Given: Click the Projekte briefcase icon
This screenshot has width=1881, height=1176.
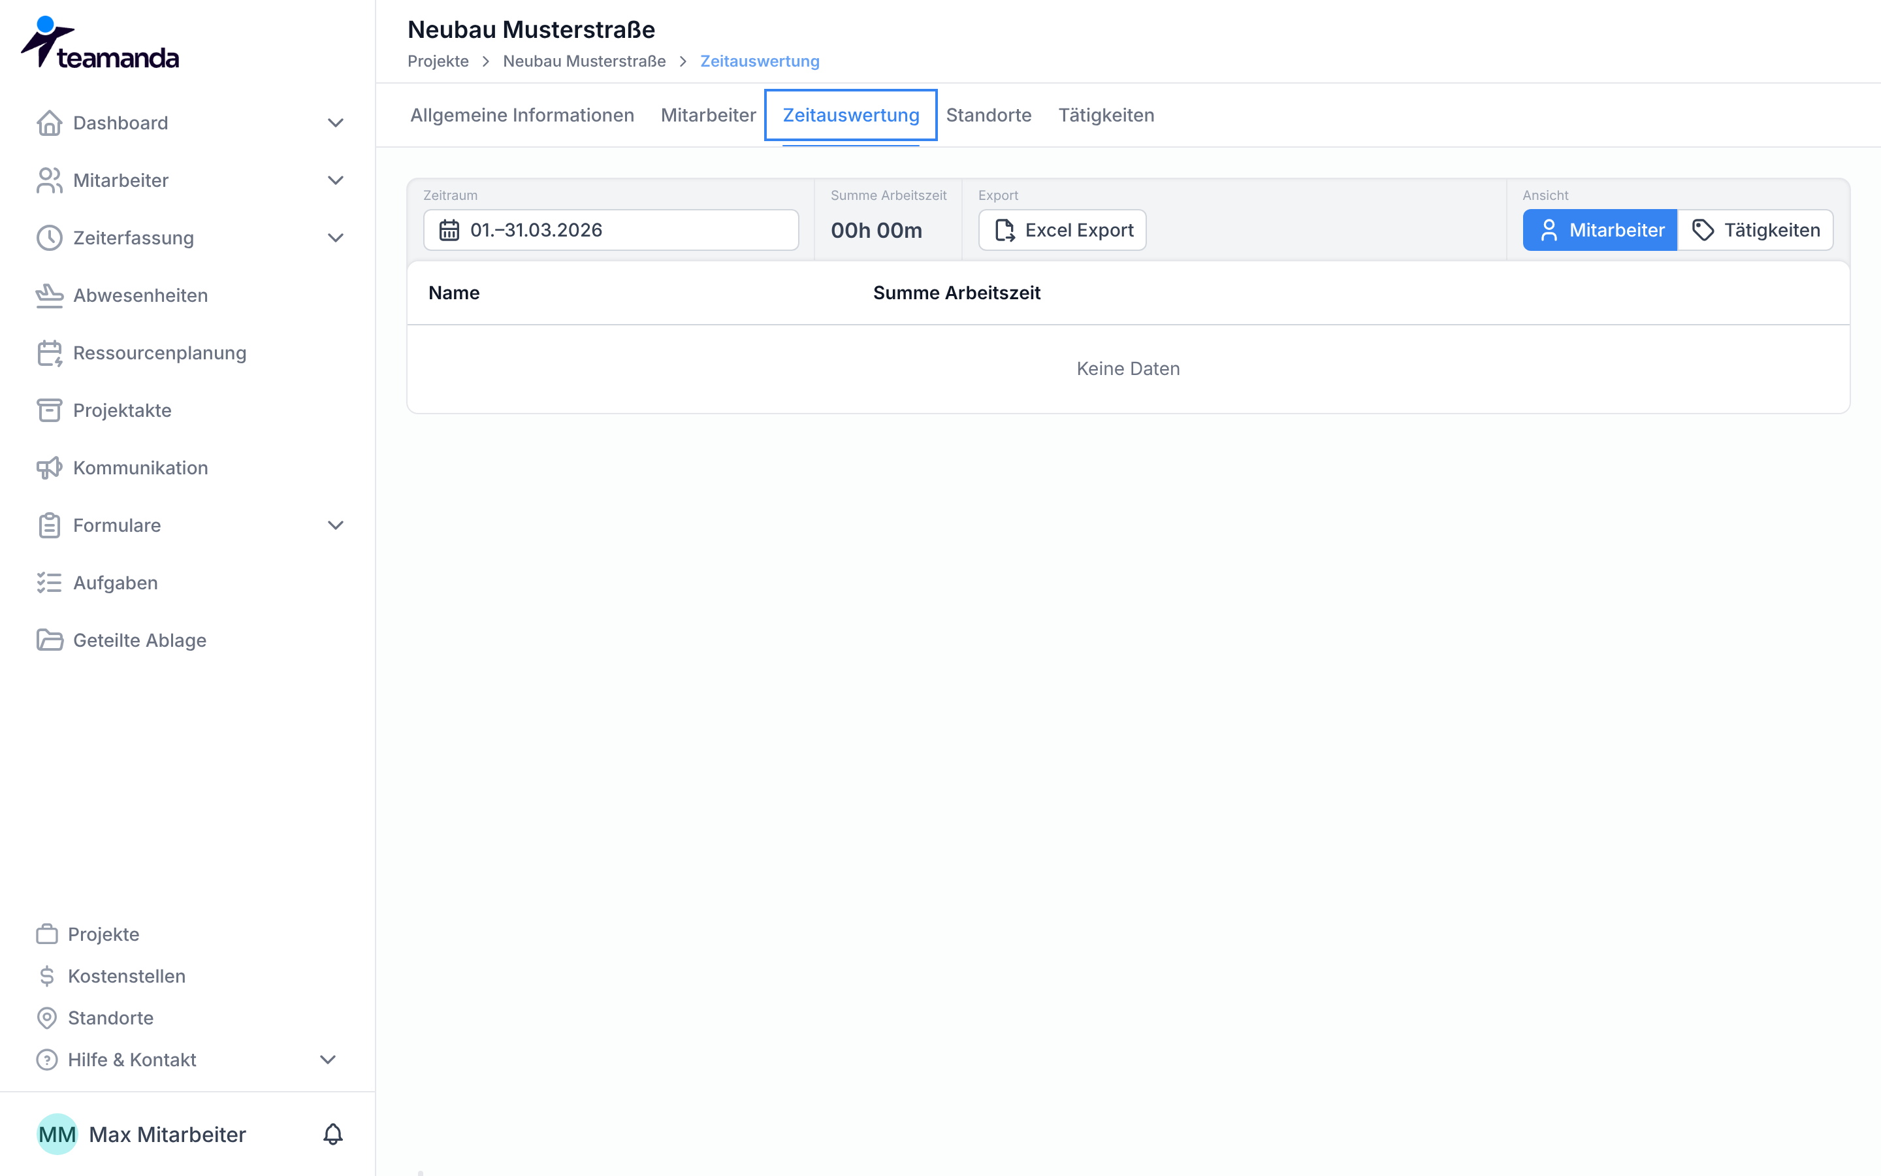Looking at the screenshot, I should tap(46, 934).
